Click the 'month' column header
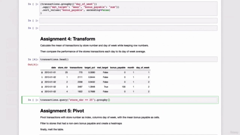240x135 pixels. (131, 67)
